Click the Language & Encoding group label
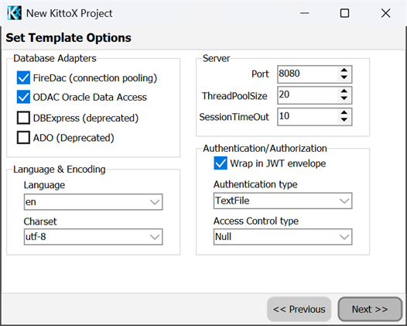This screenshot has width=407, height=326. tap(60, 169)
